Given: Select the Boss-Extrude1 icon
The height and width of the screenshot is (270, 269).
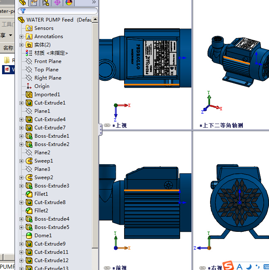Looking at the screenshot, I should 29,136.
